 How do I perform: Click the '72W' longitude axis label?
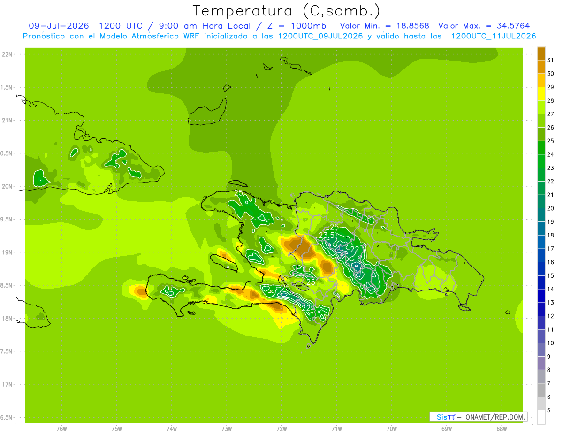point(281,428)
